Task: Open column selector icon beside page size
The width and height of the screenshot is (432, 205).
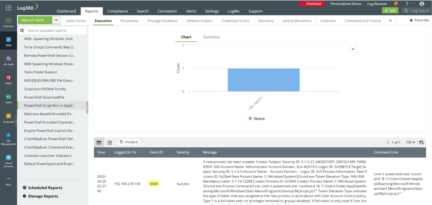Action: click(x=422, y=143)
